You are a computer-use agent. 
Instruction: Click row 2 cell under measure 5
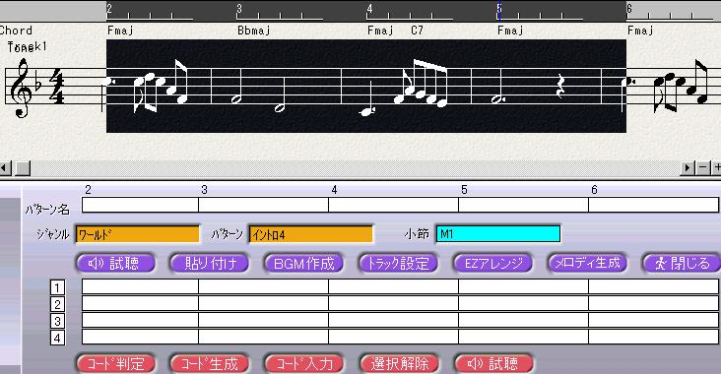point(523,304)
